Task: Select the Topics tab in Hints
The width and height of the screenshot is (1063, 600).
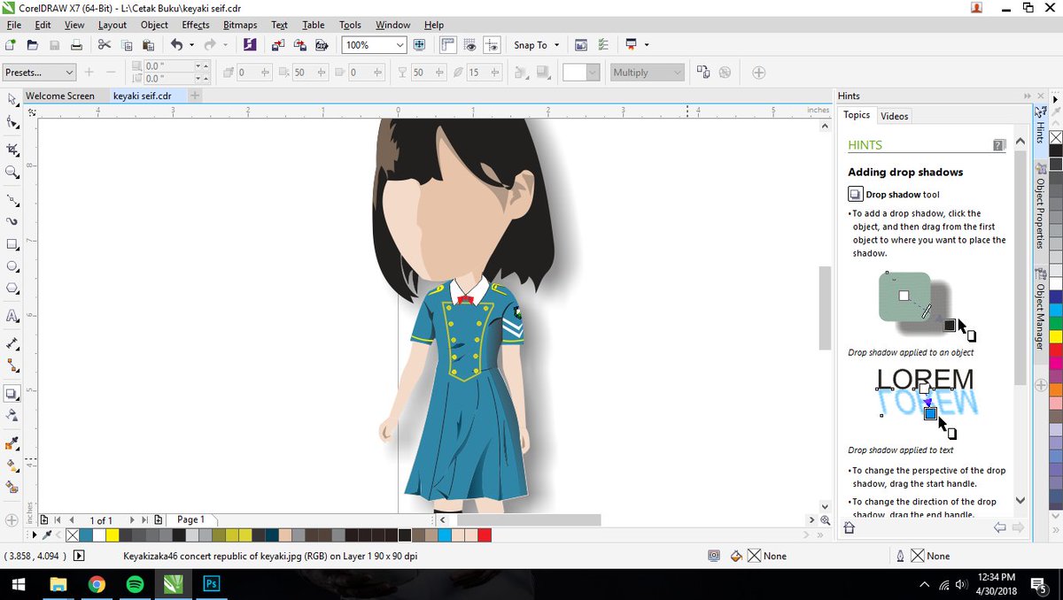Action: coord(857,115)
